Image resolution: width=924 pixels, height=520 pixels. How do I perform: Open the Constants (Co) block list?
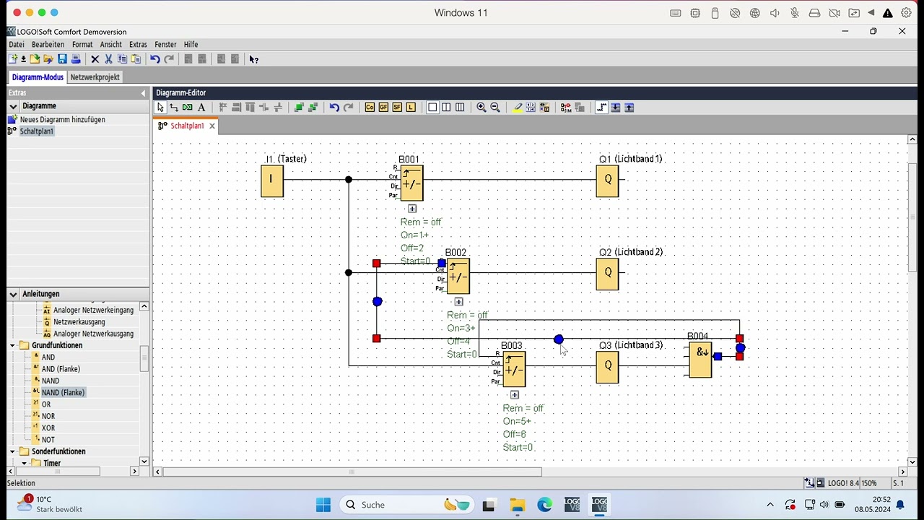370,108
